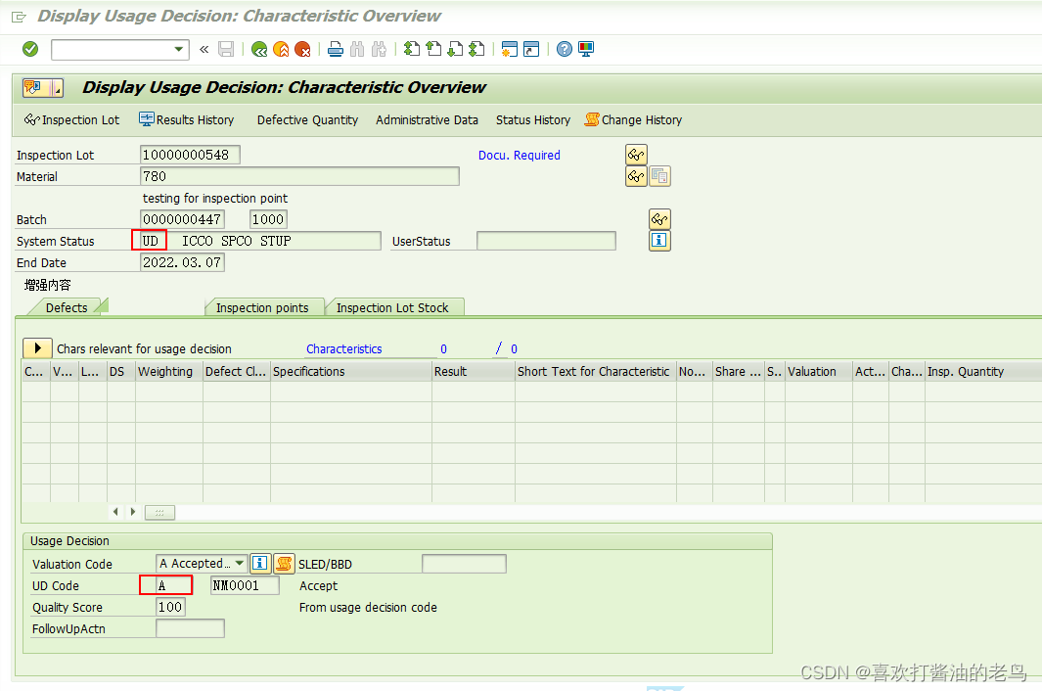
Task: Click glasses display icon in Material row
Action: (x=636, y=176)
